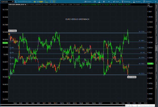Select the Chart side tab
The width and height of the screenshot is (158, 107).
click(x=156, y=49)
